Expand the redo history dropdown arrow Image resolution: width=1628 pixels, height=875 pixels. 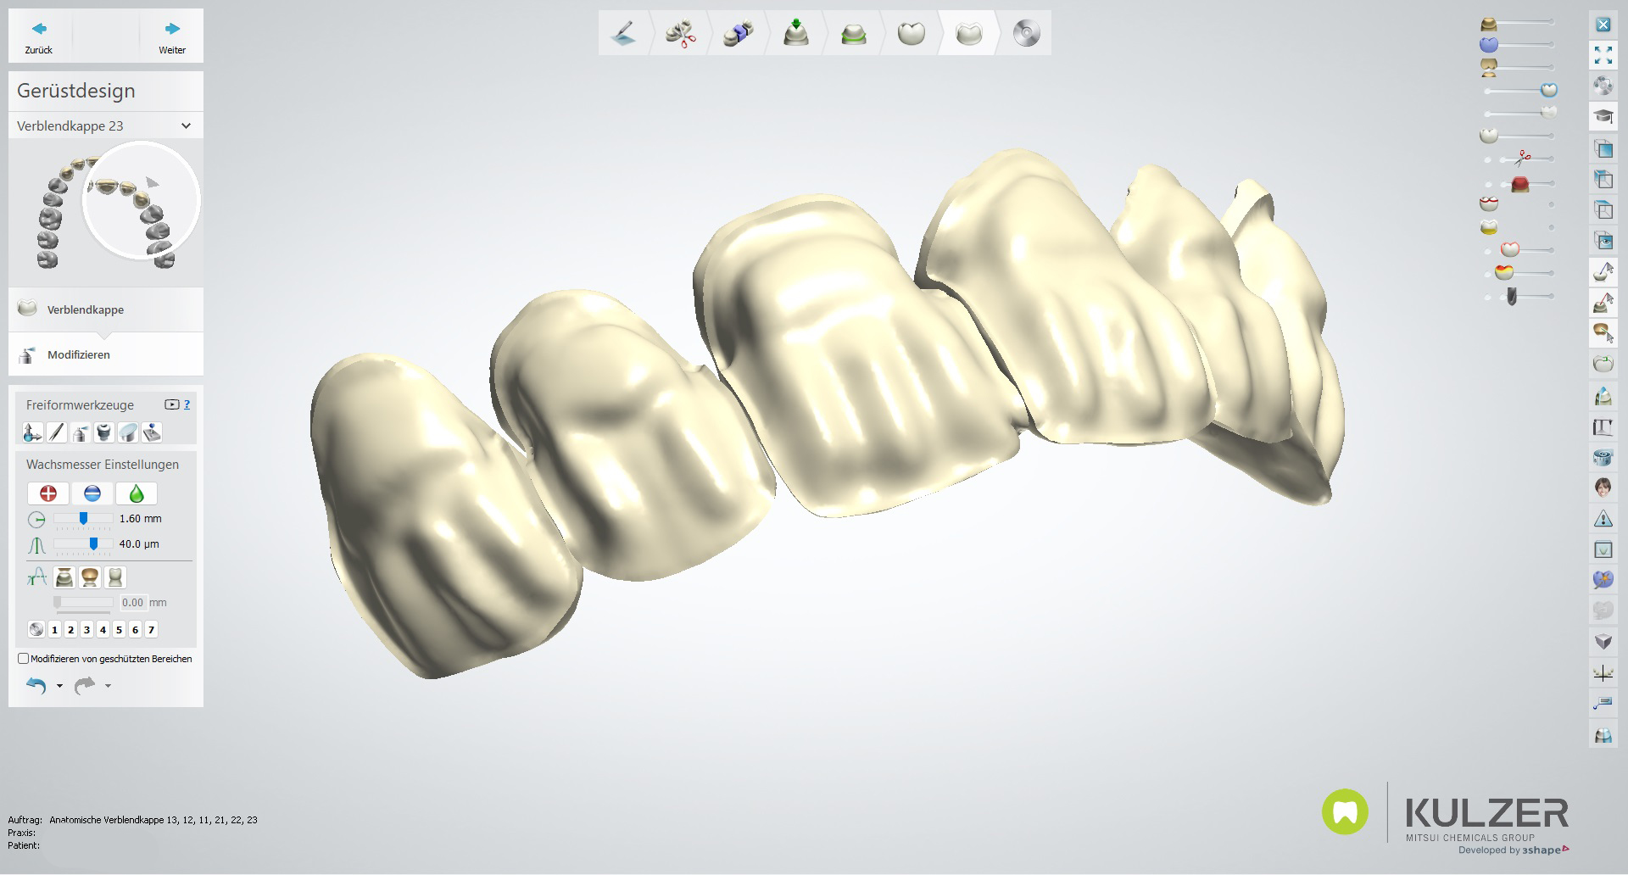click(x=108, y=686)
